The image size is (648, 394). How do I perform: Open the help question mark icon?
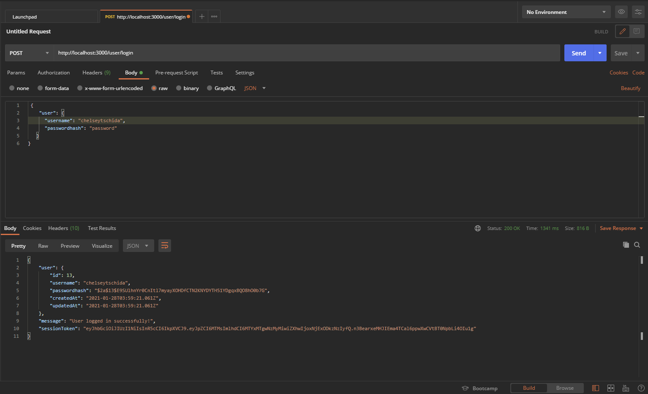(x=641, y=388)
